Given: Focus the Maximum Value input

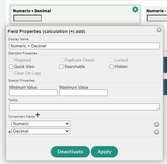Looking at the screenshot, I should pos(83,93).
